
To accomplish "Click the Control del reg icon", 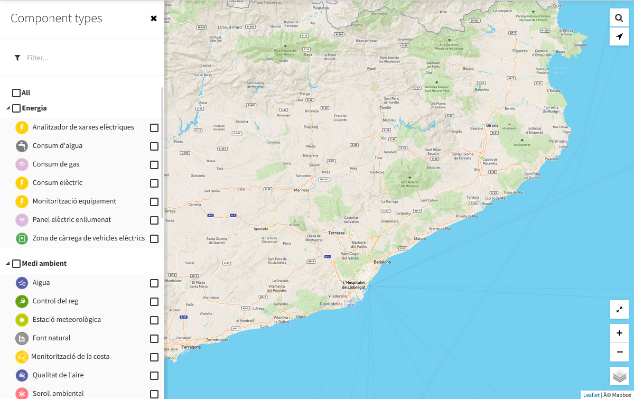I will tap(22, 301).
